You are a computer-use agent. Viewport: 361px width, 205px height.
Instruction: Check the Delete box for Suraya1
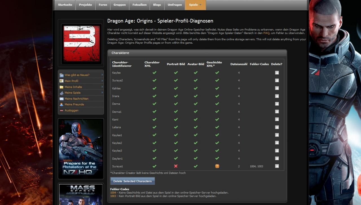(277, 166)
